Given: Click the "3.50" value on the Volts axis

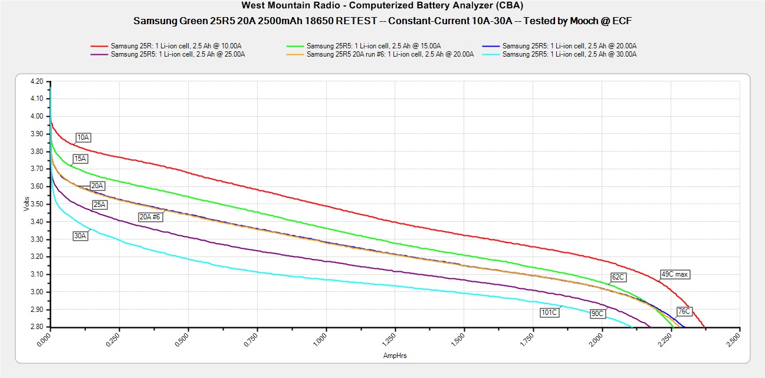Looking at the screenshot, I should coord(36,204).
